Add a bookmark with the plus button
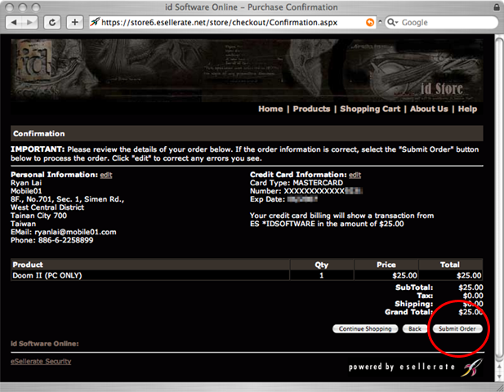Viewport: 504px width, 392px height. (75, 22)
